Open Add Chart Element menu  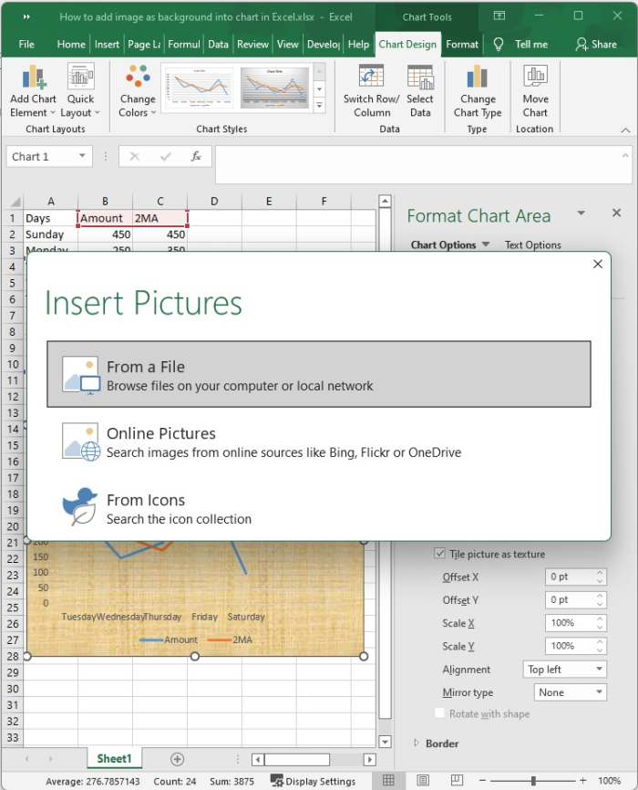pos(33,90)
